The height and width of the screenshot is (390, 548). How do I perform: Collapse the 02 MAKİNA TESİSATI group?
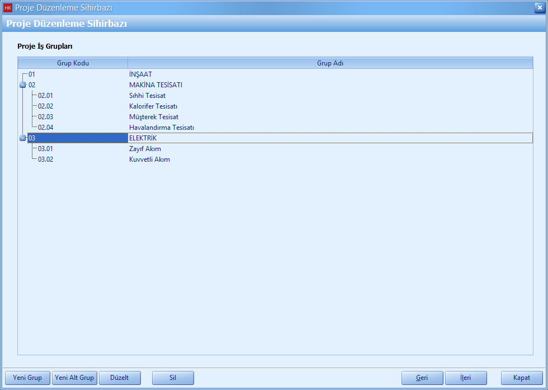(x=23, y=85)
